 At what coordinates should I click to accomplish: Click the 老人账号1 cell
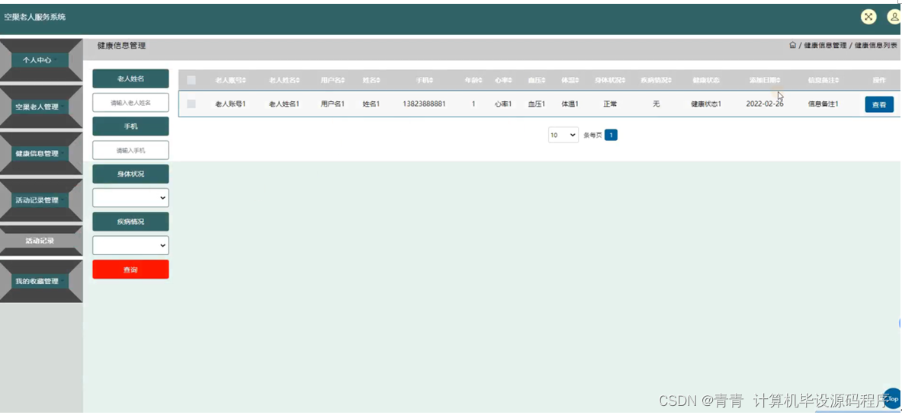pyautogui.click(x=230, y=104)
